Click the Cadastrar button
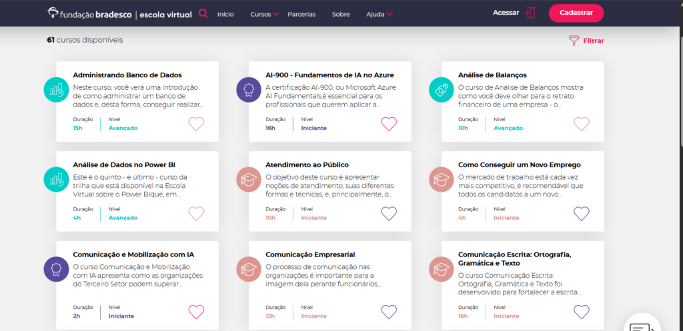 [576, 13]
